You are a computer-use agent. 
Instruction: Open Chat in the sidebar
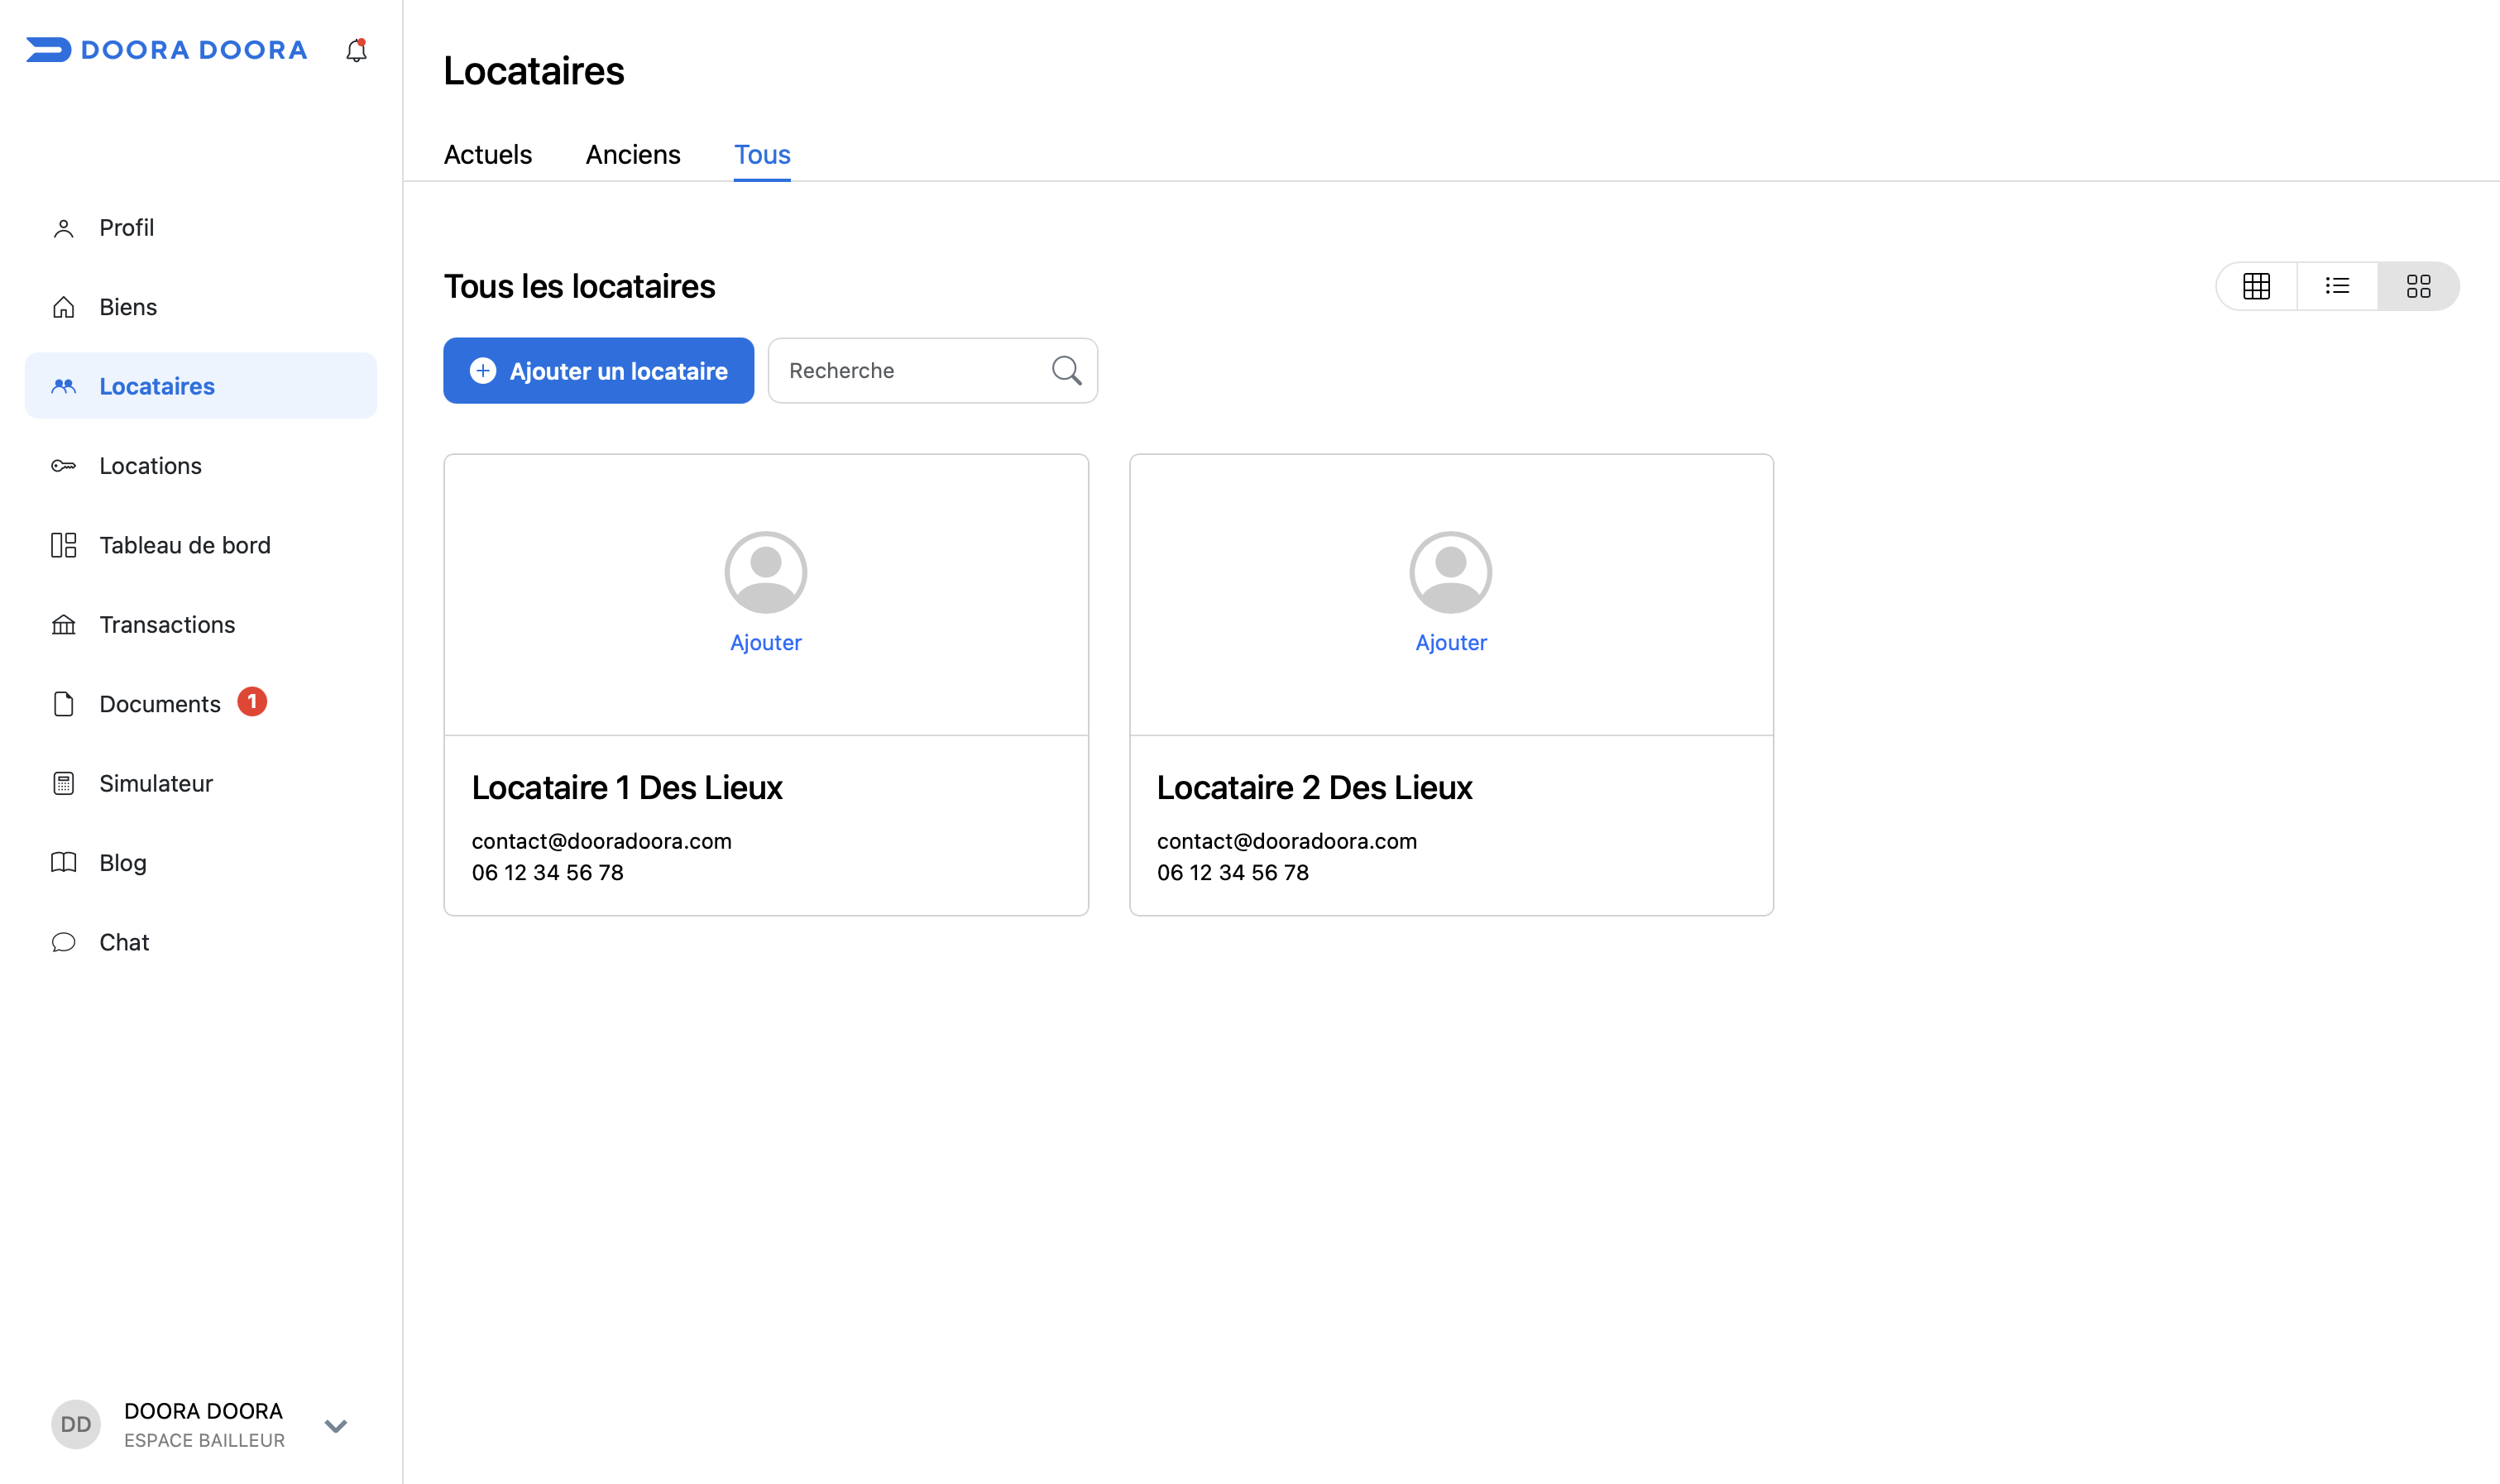201,942
